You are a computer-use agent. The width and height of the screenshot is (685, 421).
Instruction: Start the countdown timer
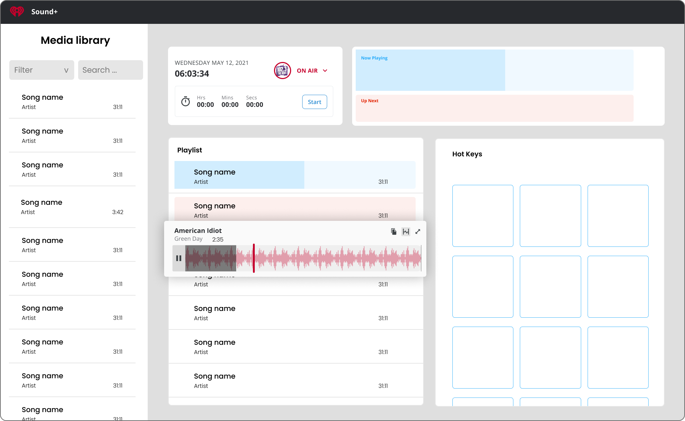314,102
